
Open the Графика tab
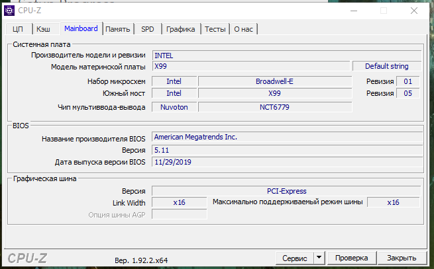click(x=181, y=29)
